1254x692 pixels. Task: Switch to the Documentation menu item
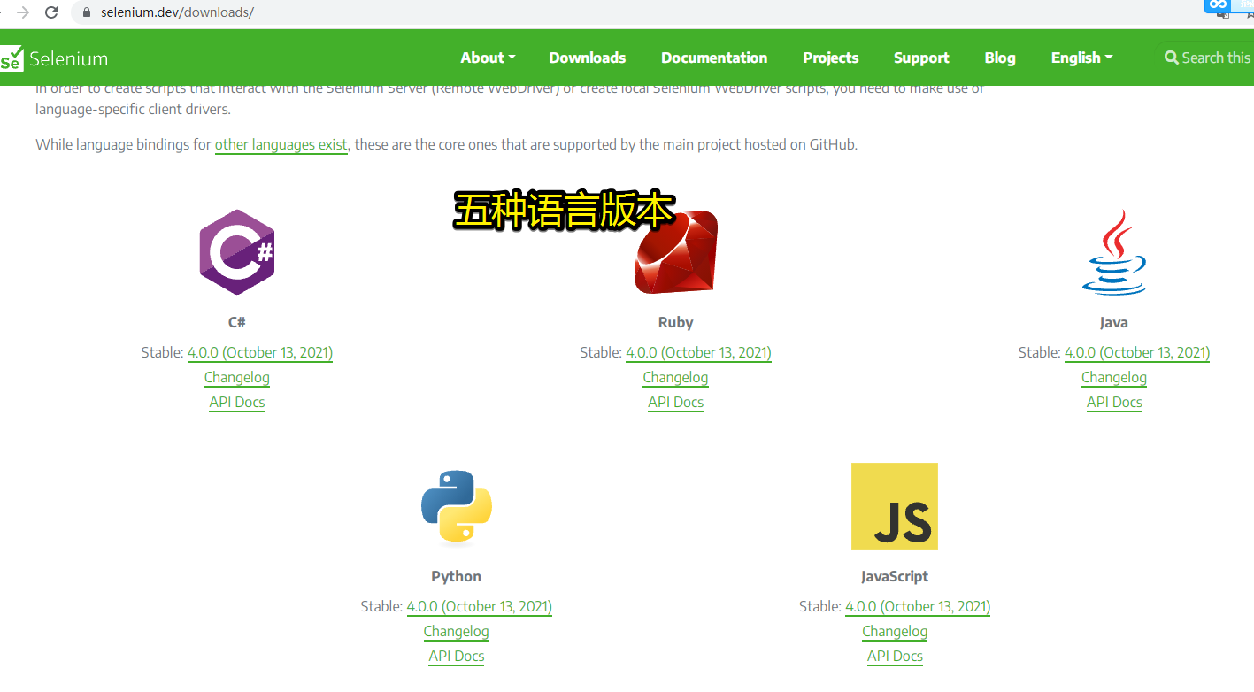click(x=713, y=58)
